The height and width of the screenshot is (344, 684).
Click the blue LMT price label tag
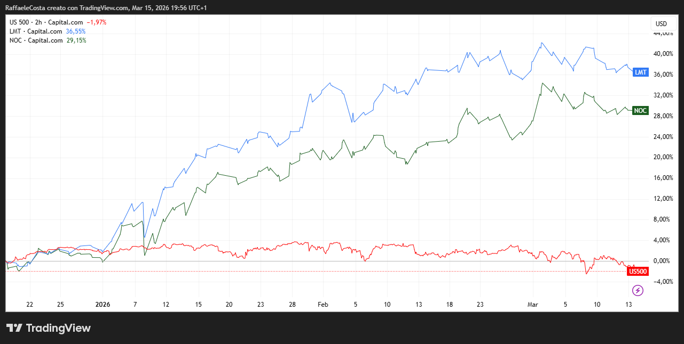click(640, 72)
